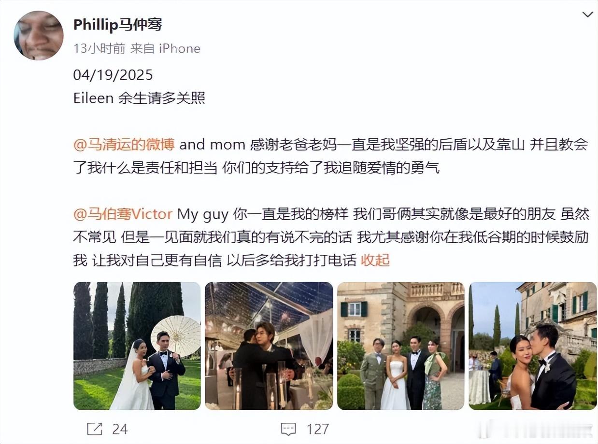The height and width of the screenshot is (444, 598).
Task: Click the 感谢老爸老妈 paragraph text
Action: [x=330, y=156]
